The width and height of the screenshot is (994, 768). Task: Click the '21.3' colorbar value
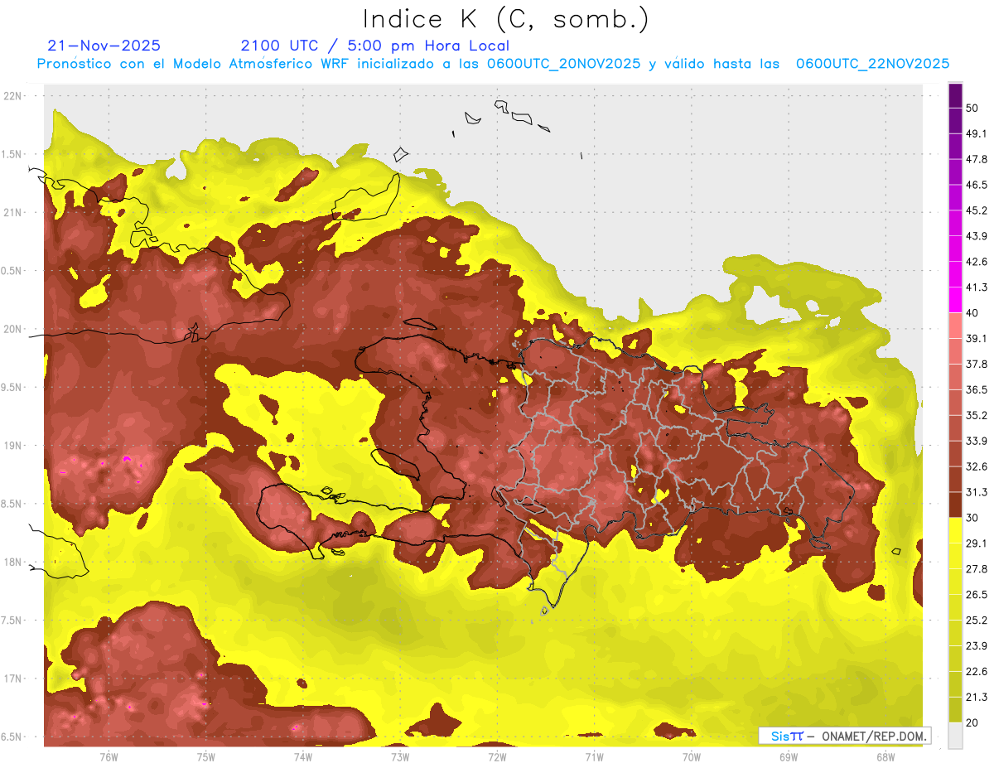pyautogui.click(x=977, y=698)
